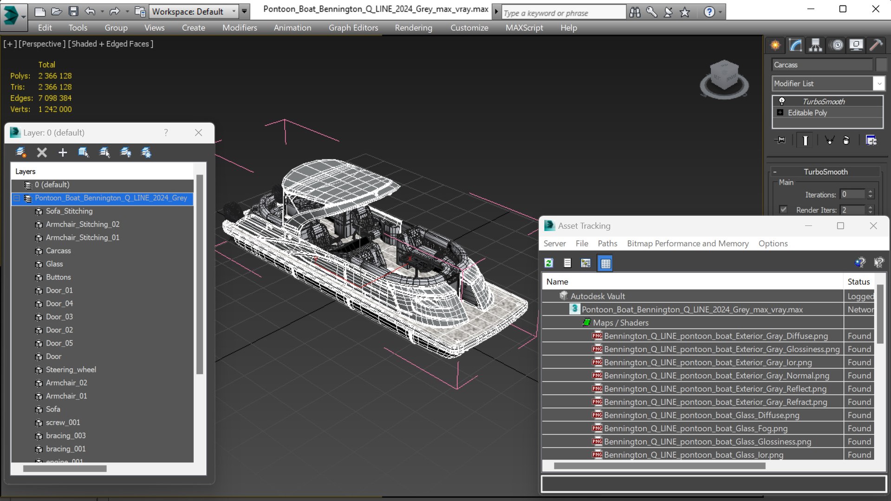Click Select Highlighted Objects icon in Layer toolbar
The height and width of the screenshot is (501, 891).
click(x=84, y=152)
